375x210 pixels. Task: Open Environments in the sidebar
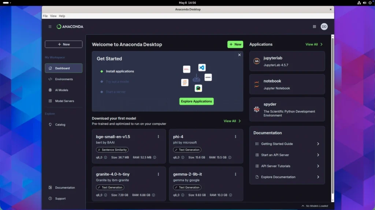(x=64, y=79)
